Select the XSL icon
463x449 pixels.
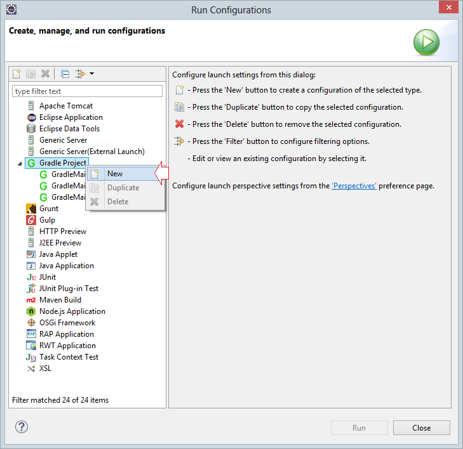[31, 368]
